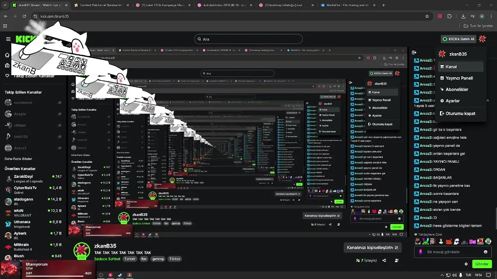Open recommended channel atadogann
Screen dimensions: 497x279
pyautogui.click(x=33, y=201)
